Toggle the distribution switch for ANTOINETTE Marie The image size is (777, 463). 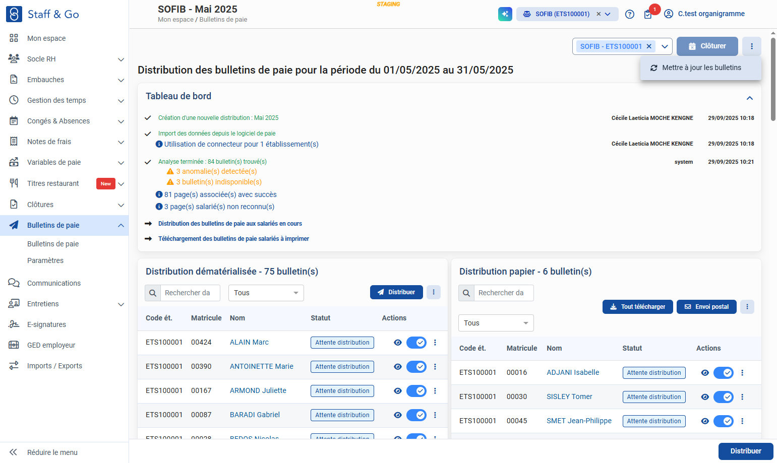point(416,367)
